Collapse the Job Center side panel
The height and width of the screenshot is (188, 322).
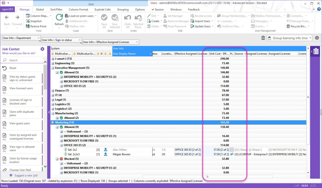49,112
